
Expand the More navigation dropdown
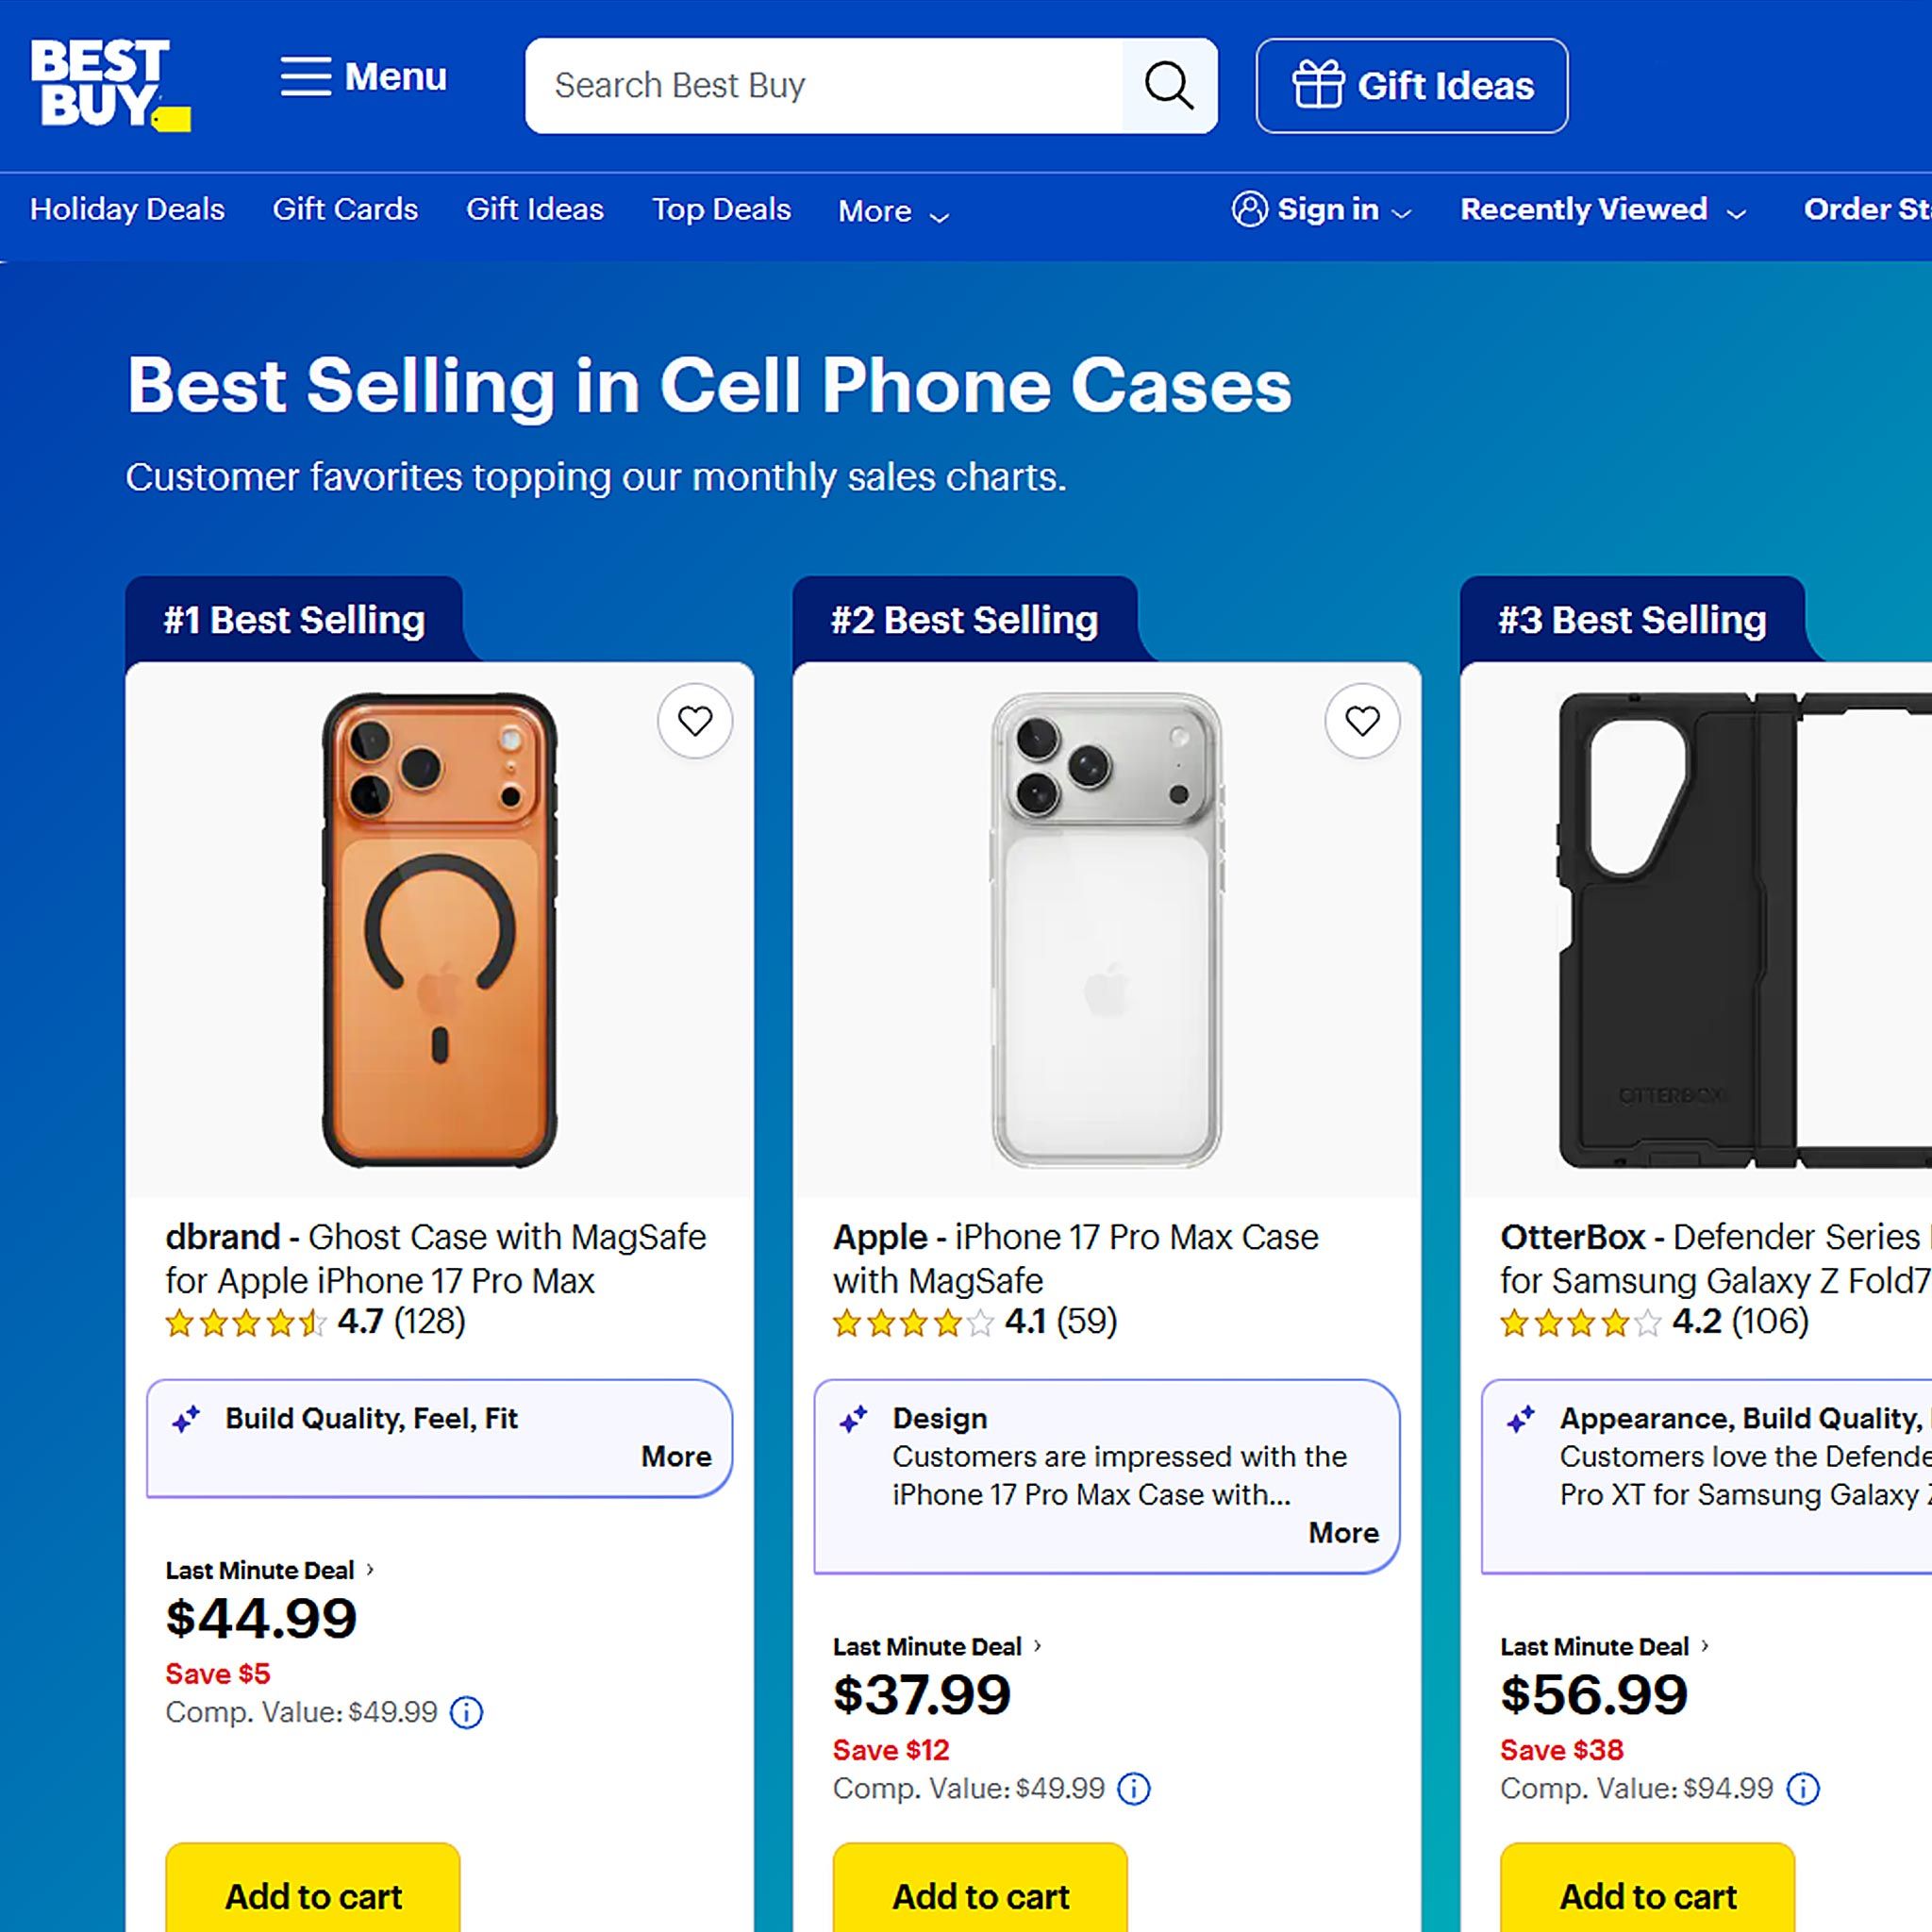point(893,212)
